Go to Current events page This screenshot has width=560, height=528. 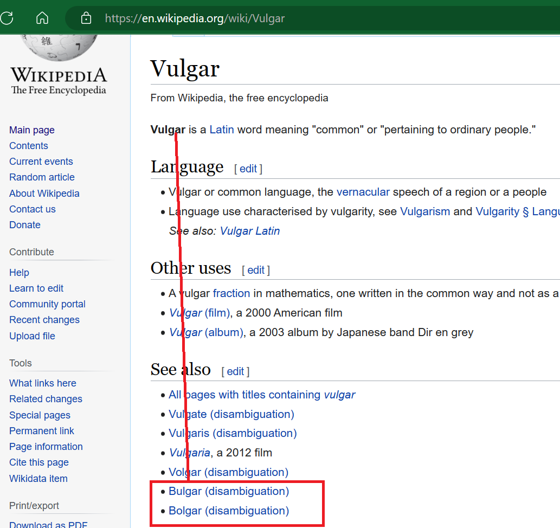click(x=41, y=162)
